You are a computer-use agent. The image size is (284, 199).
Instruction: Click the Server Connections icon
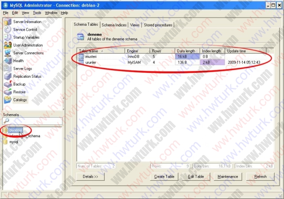[x=8, y=53]
